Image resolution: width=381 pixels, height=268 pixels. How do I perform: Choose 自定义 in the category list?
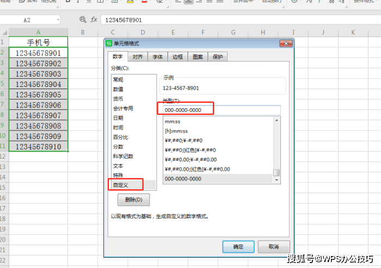[120, 185]
